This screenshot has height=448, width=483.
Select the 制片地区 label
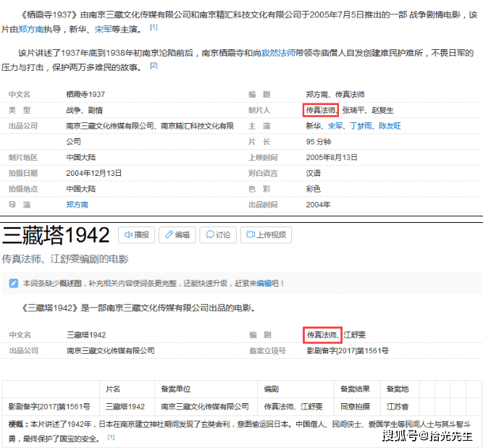pos(23,157)
